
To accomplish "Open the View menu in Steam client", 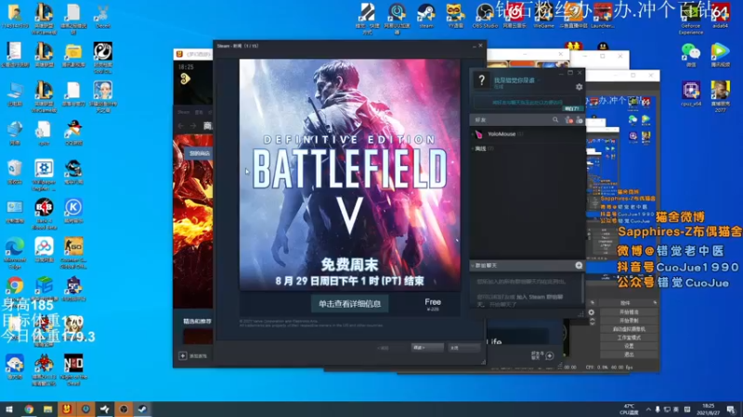I will pyautogui.click(x=199, y=112).
